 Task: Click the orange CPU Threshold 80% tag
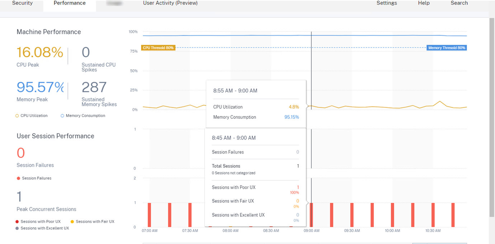point(158,48)
